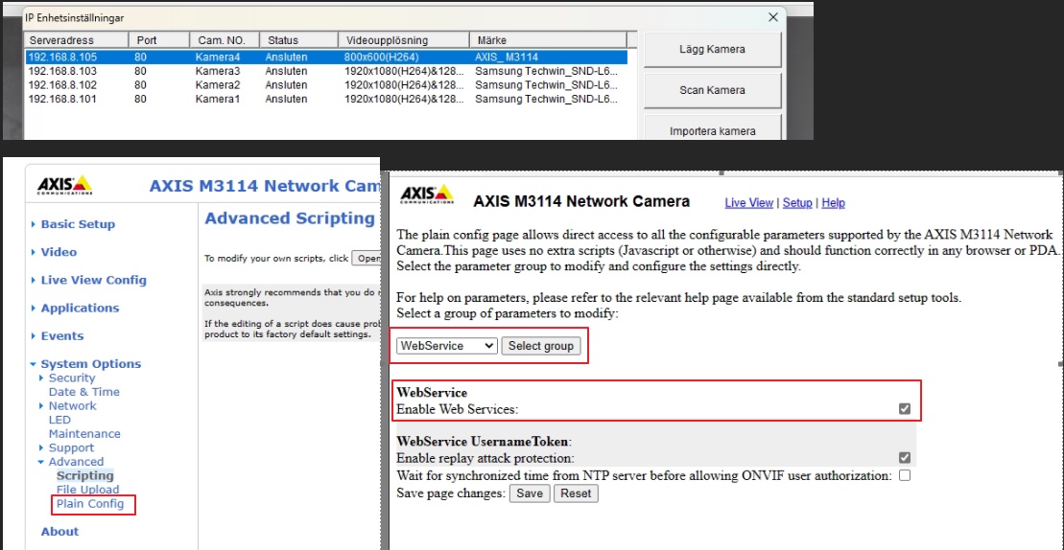Sort by the Cam. NO. column header
This screenshot has width=1064, height=550.
click(224, 40)
